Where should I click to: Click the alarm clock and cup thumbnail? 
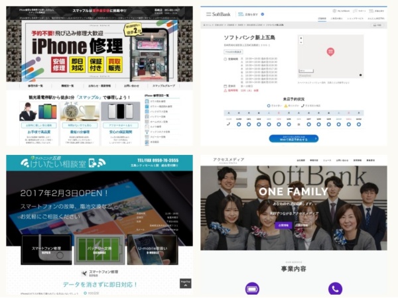80,111
